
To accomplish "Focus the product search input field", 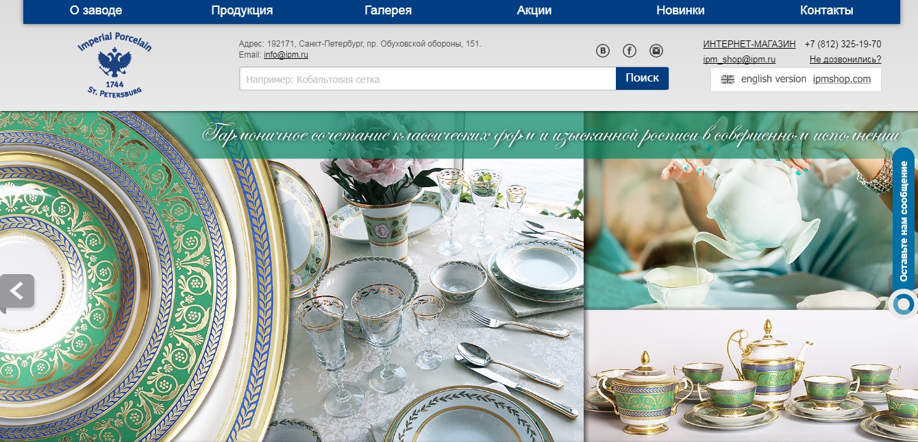I will [427, 79].
